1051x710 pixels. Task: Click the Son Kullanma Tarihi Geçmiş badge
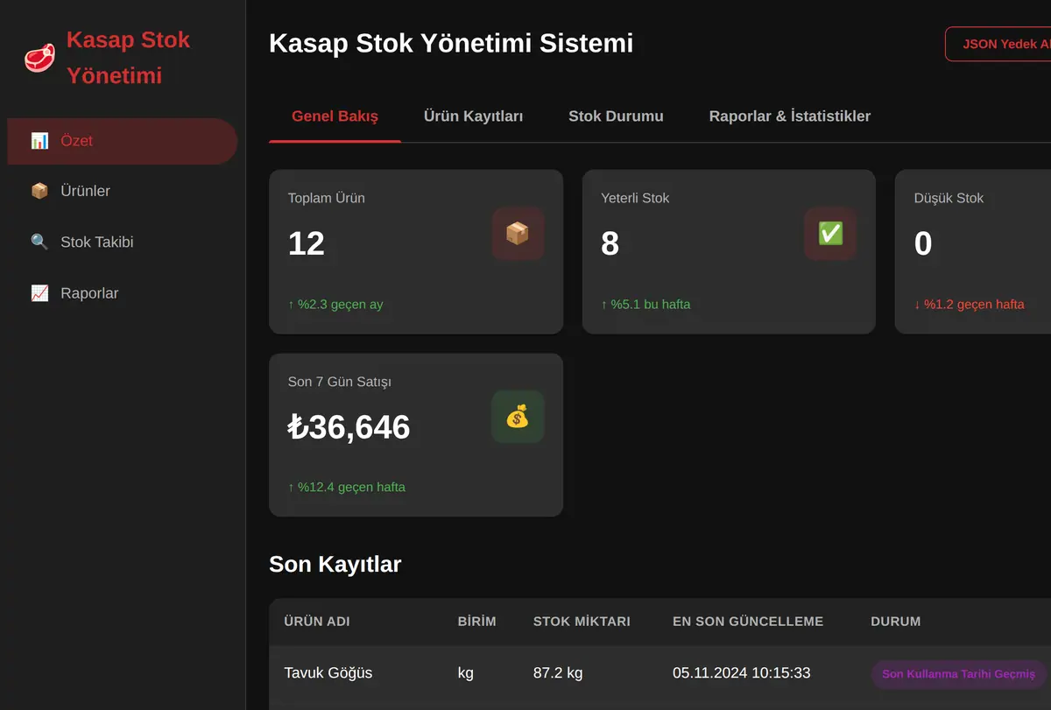tap(958, 674)
